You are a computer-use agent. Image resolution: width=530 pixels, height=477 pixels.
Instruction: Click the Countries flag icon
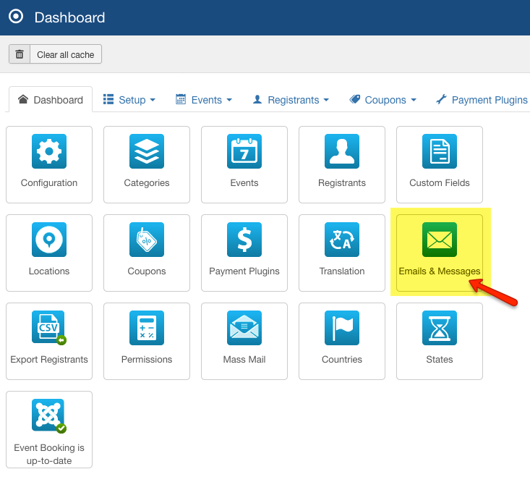pos(342,328)
